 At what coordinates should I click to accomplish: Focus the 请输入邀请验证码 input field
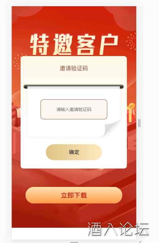[74, 109]
